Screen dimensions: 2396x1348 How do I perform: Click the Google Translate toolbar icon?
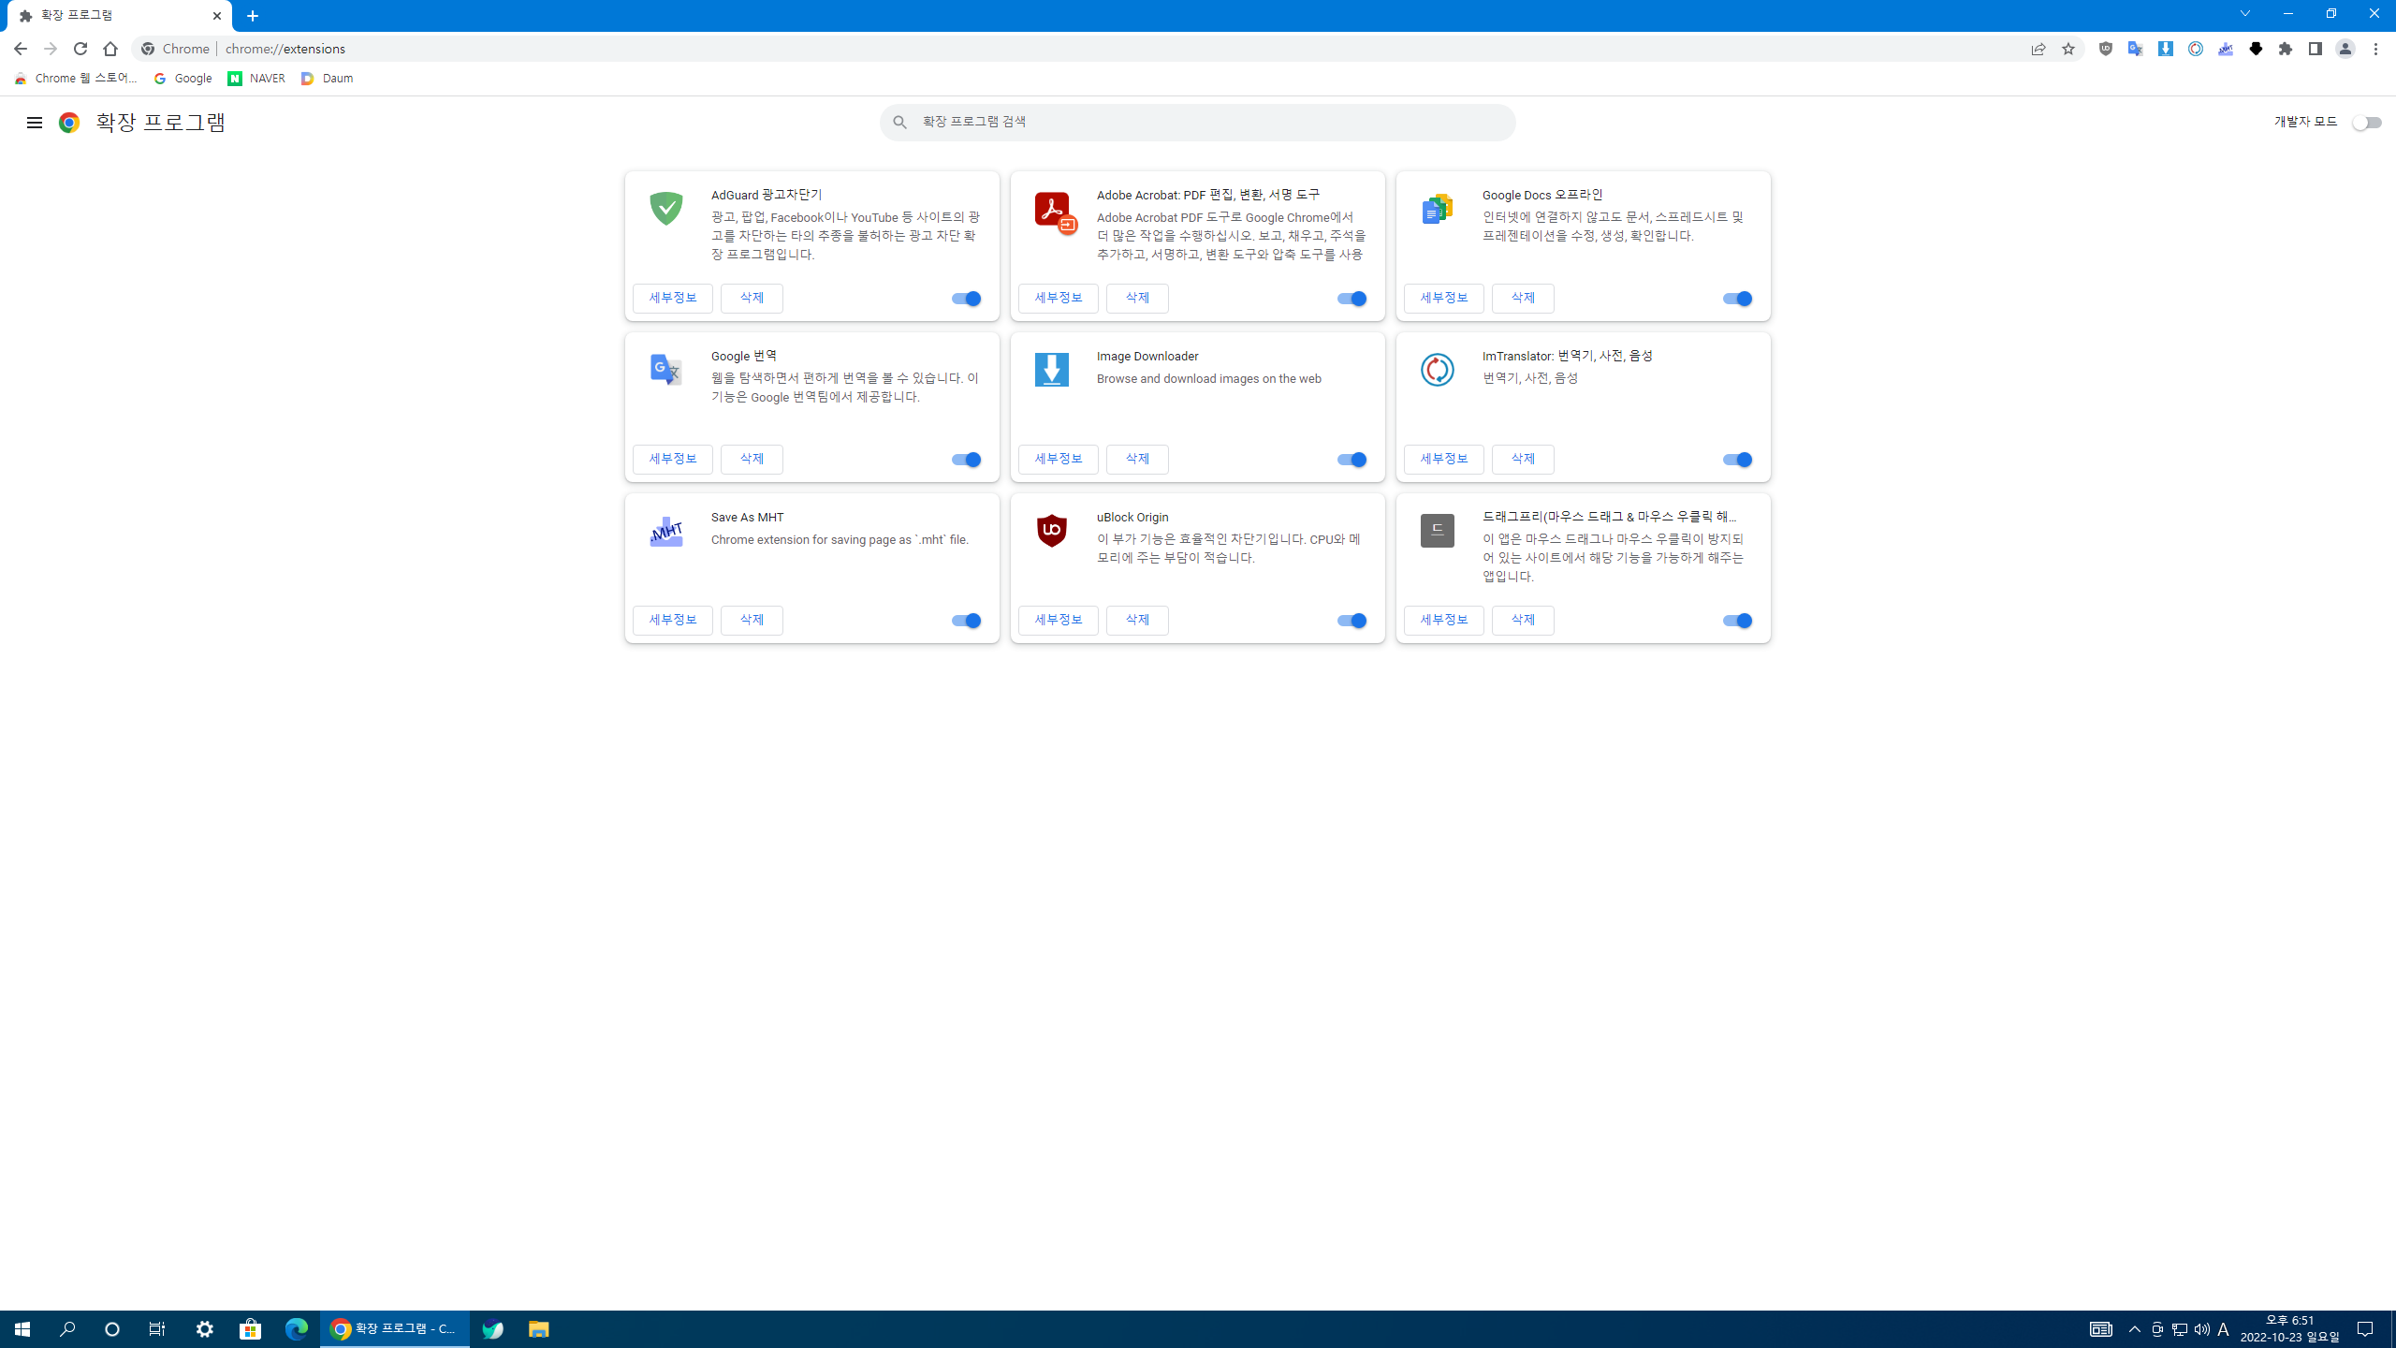(2135, 49)
